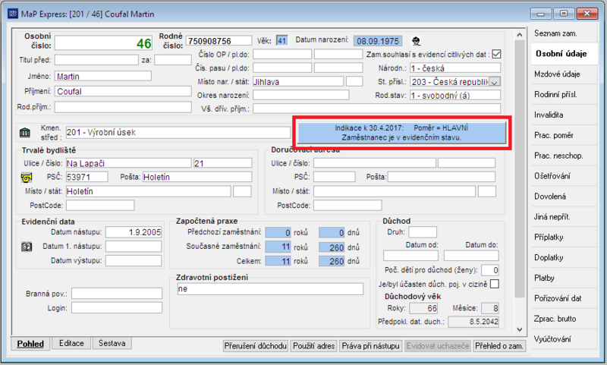Click the scrollbar up arrow
The height and width of the screenshot is (365, 607).
tap(520, 35)
